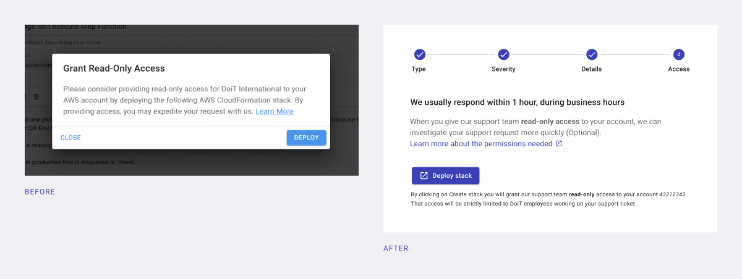Click the Deploy stack button
The height and width of the screenshot is (279, 742).
pos(445,176)
